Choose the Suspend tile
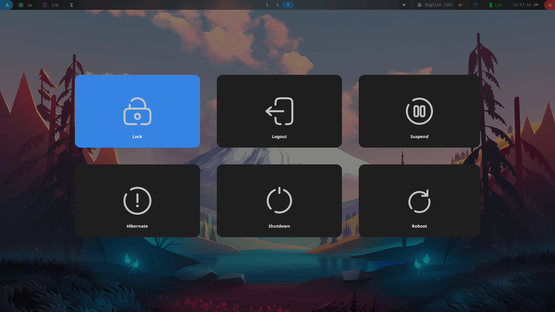This screenshot has width=555, height=312. coord(419,111)
